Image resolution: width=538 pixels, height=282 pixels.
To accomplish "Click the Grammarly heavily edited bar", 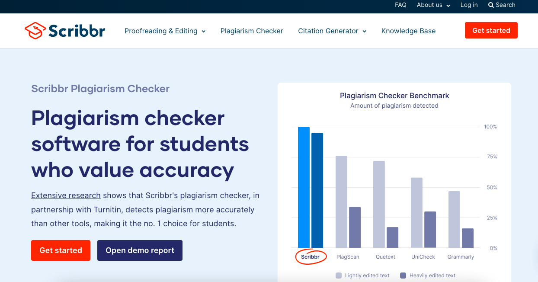I will pos(468,238).
